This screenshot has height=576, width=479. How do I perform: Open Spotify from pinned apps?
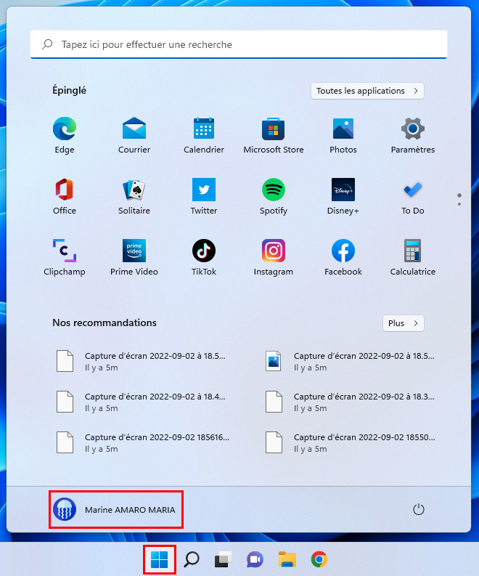point(274,196)
